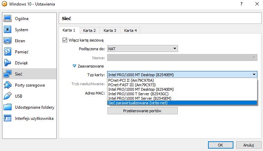The image size is (263, 151).
Task: Click the Zaawansowane label text
Action: 91,66
